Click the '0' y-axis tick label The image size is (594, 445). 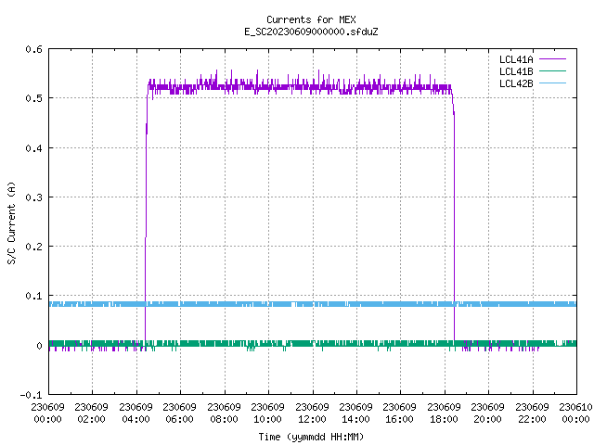[x=39, y=346]
